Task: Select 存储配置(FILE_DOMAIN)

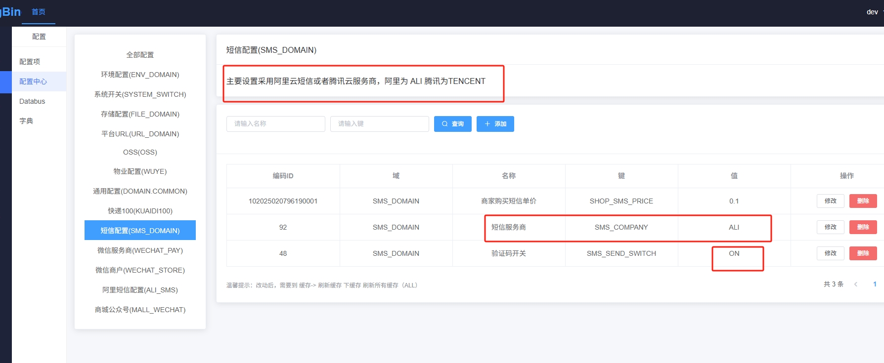Action: pos(140,114)
